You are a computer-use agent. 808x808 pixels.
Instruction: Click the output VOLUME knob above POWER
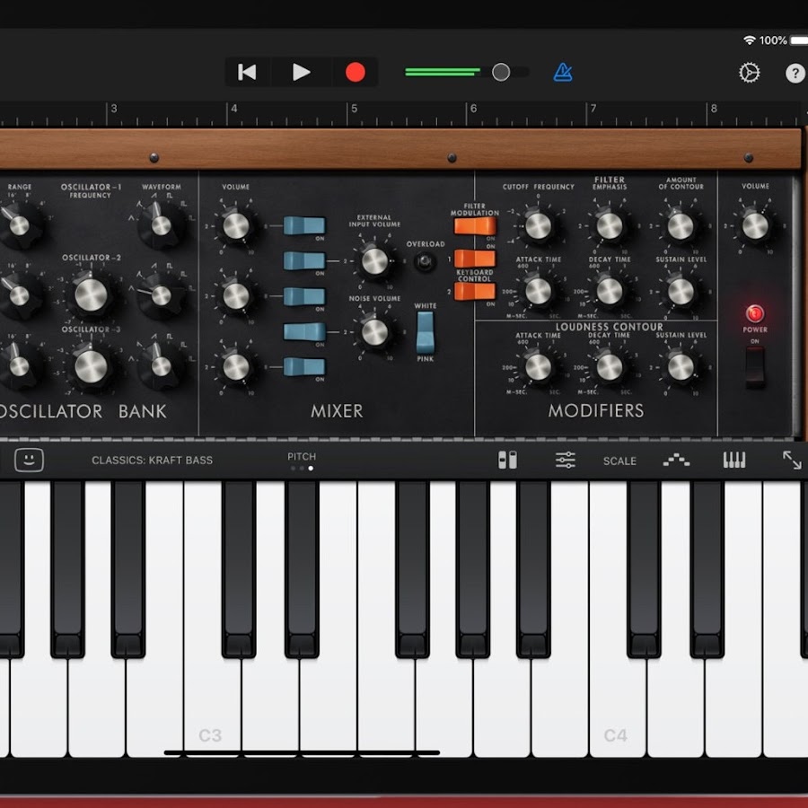pyautogui.click(x=755, y=225)
